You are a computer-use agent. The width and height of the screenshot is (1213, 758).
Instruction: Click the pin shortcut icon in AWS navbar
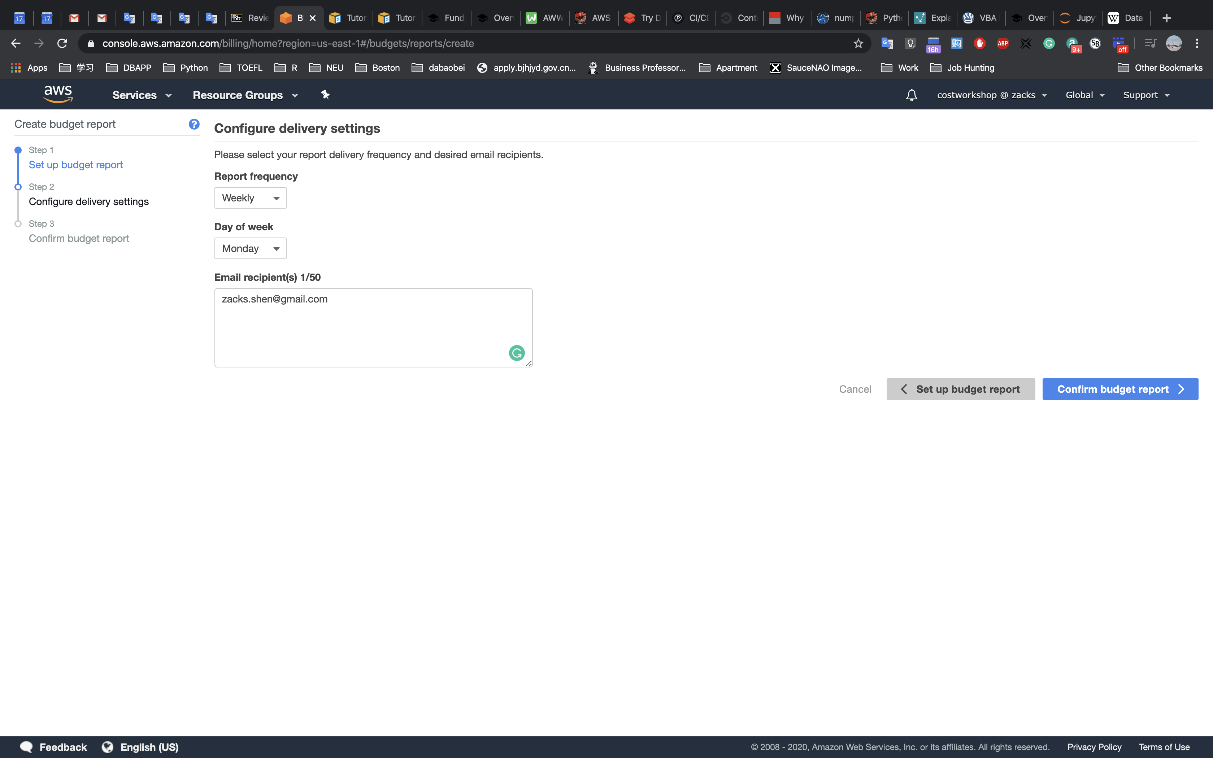pyautogui.click(x=325, y=95)
